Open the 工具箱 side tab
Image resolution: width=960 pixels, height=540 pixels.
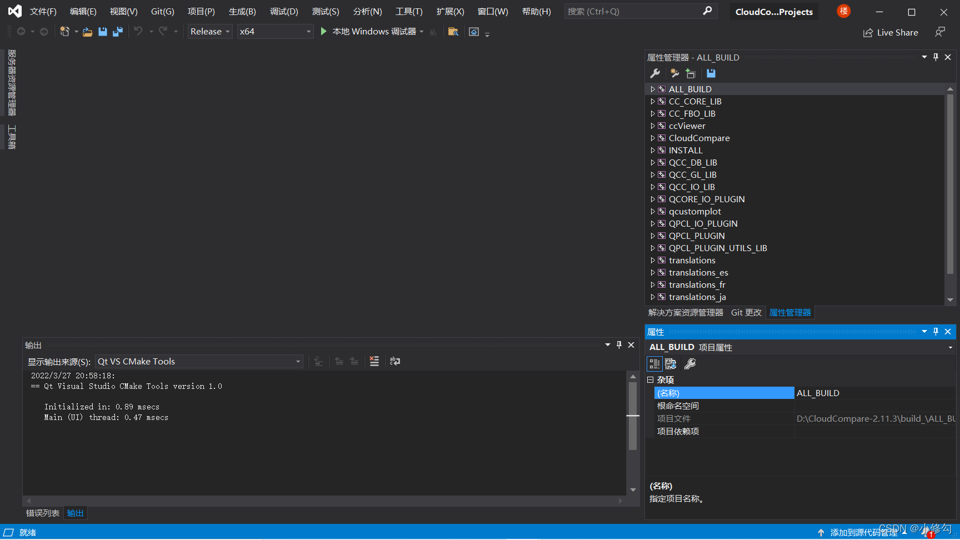pos(12,137)
